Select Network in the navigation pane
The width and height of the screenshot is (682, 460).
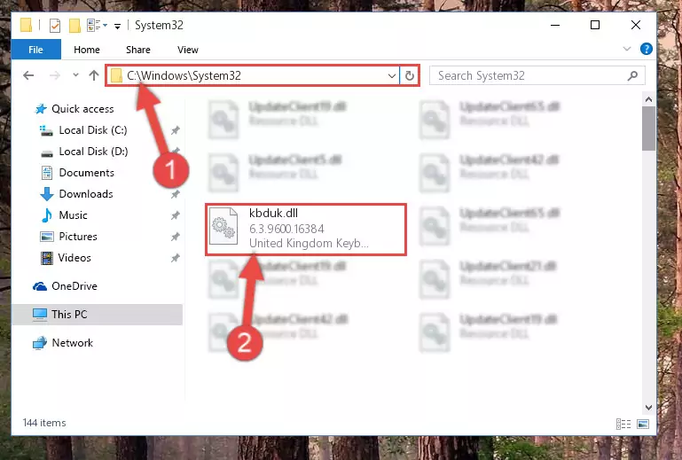coord(72,343)
